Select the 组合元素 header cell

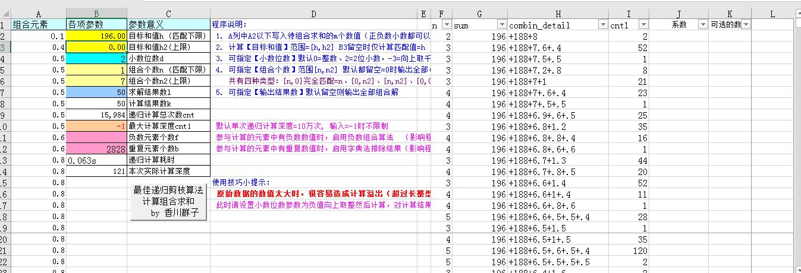point(39,25)
